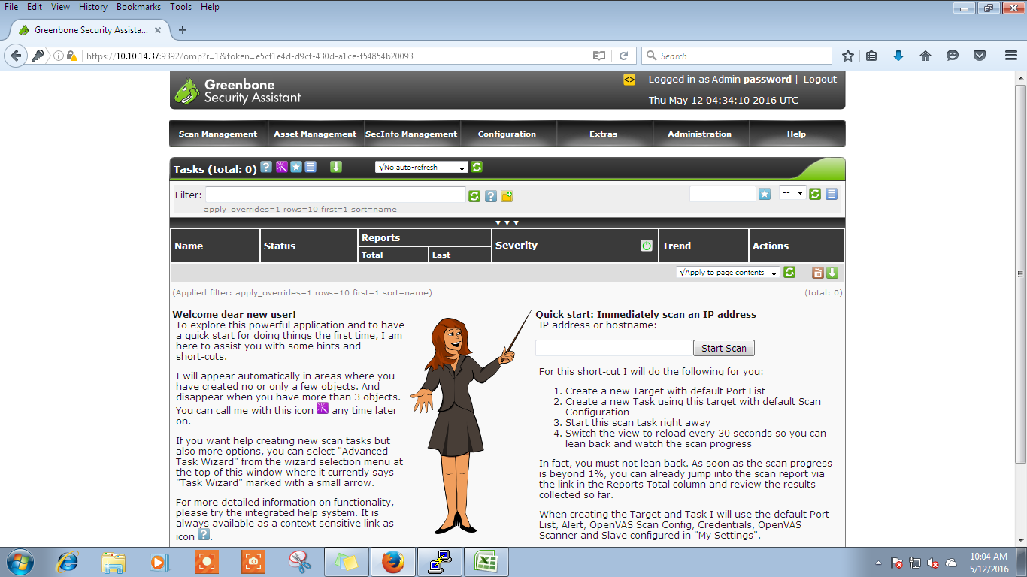This screenshot has width=1027, height=577.
Task: Sort by Status column header
Action: point(280,246)
